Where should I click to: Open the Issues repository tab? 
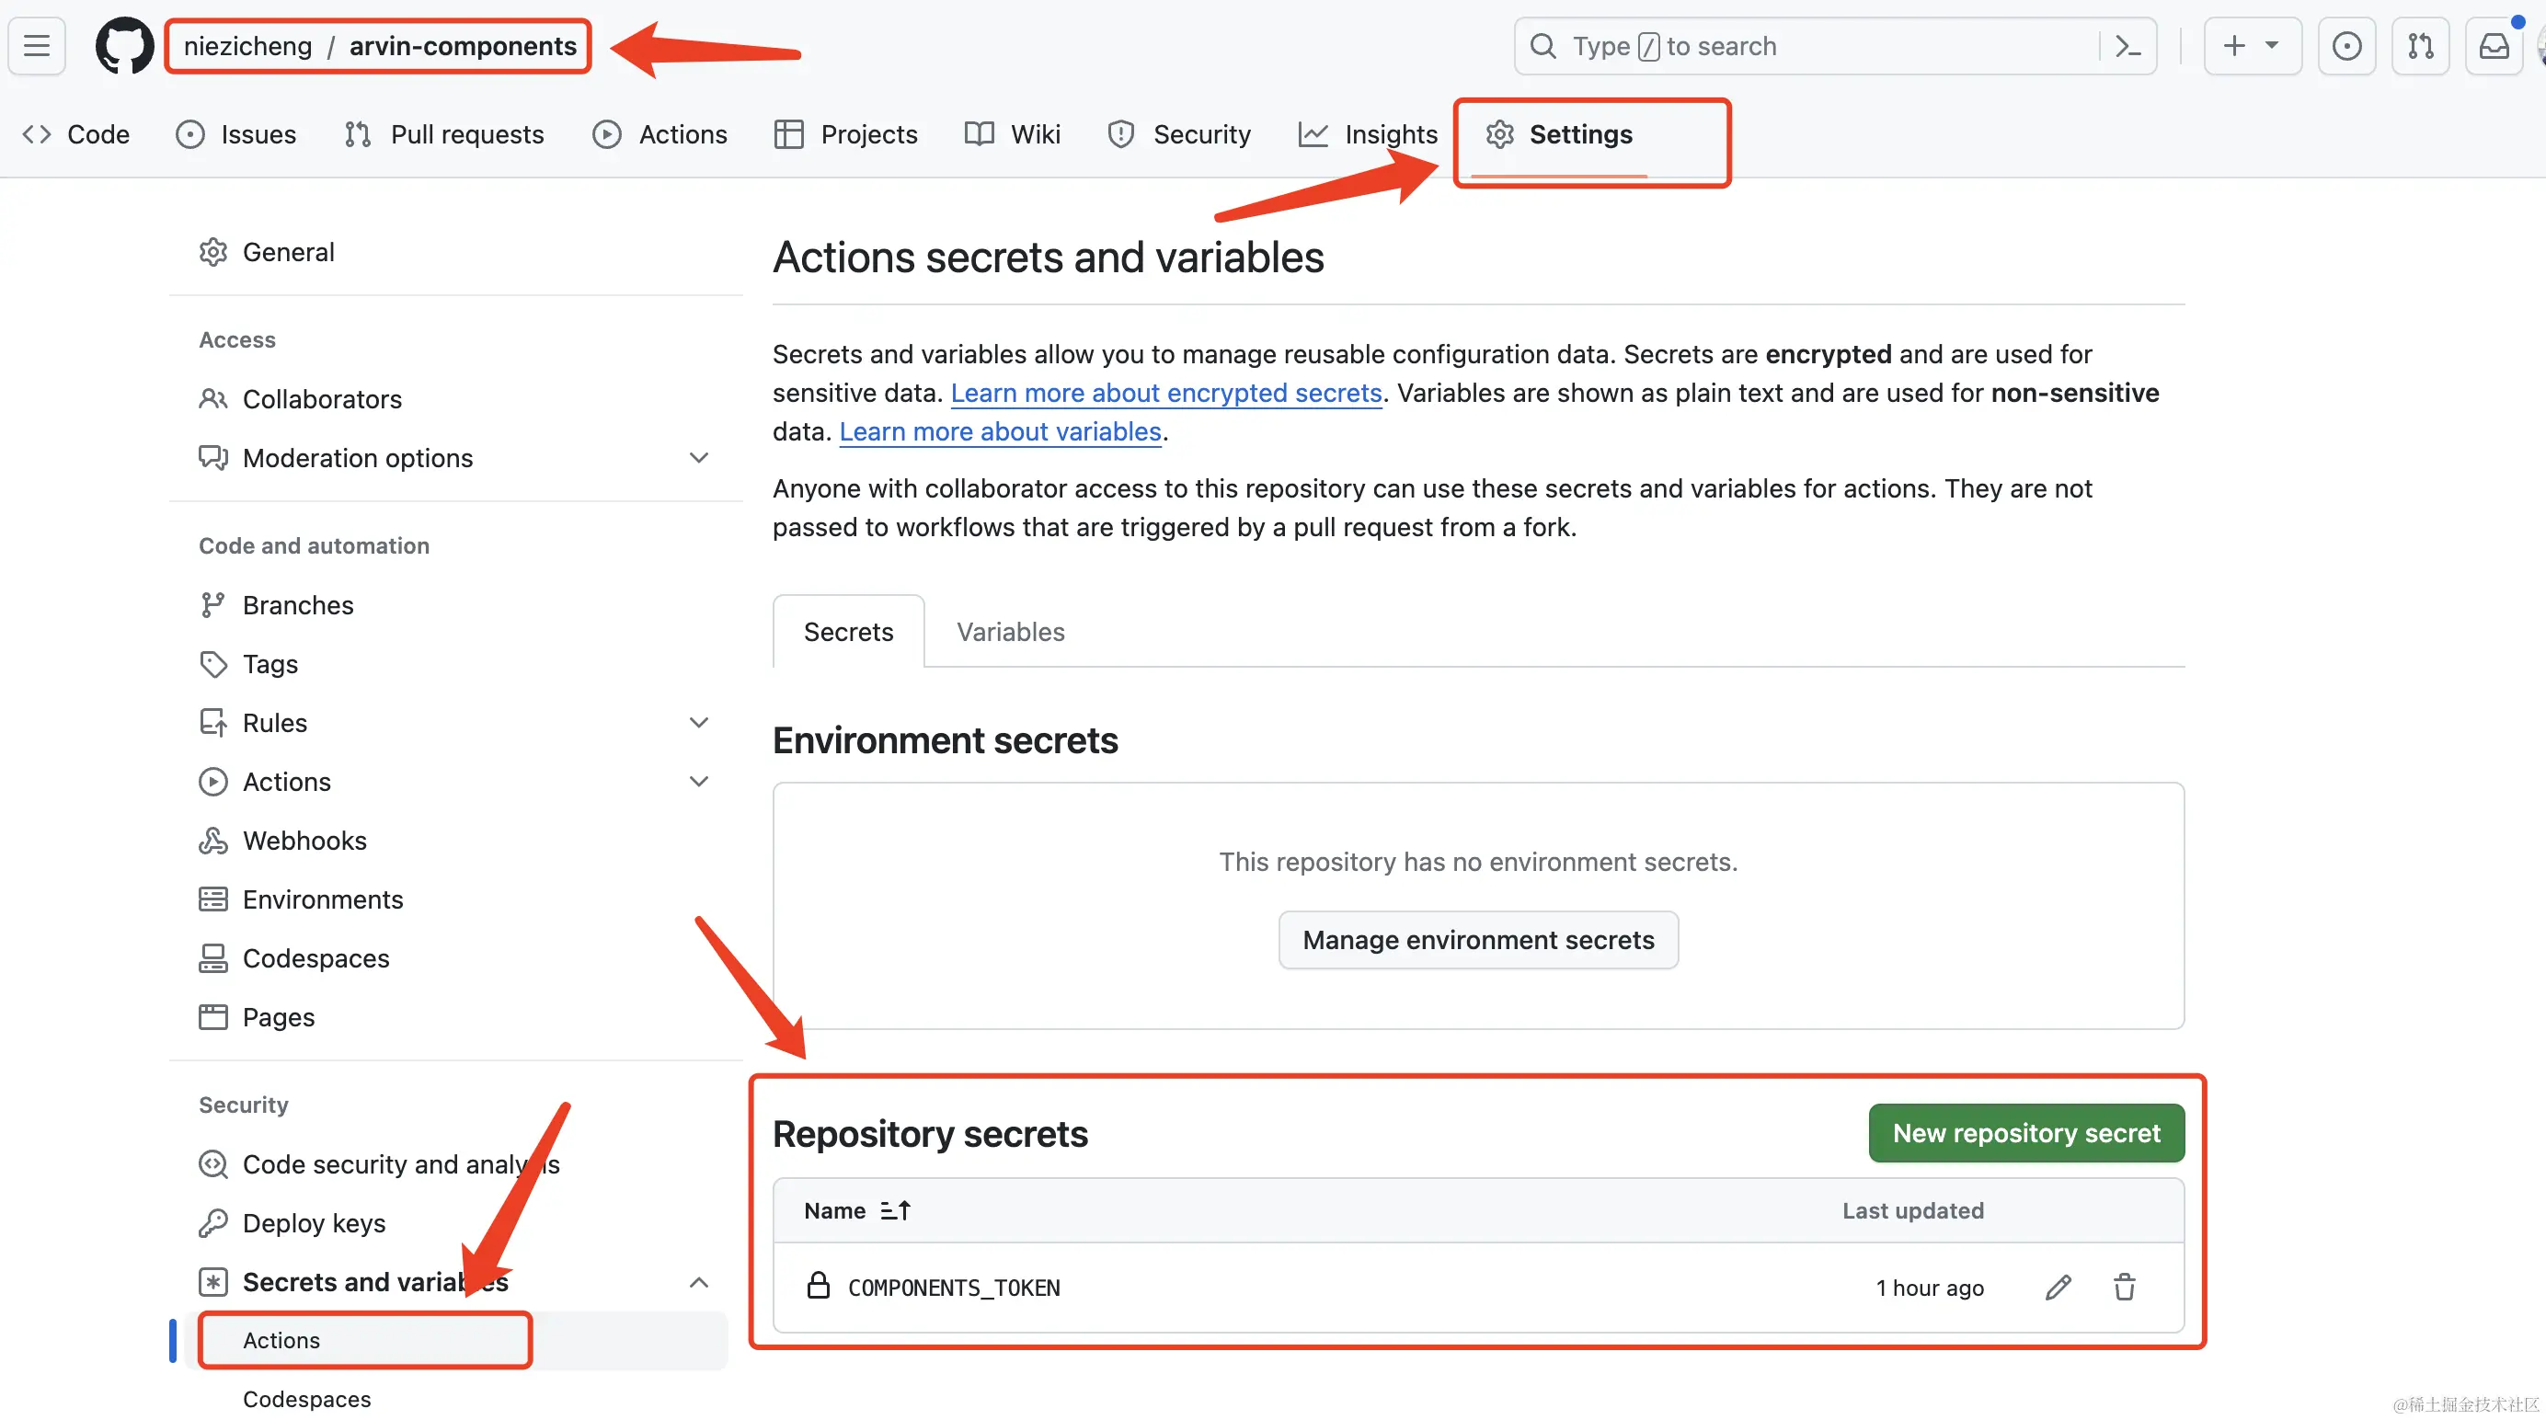(x=236, y=133)
